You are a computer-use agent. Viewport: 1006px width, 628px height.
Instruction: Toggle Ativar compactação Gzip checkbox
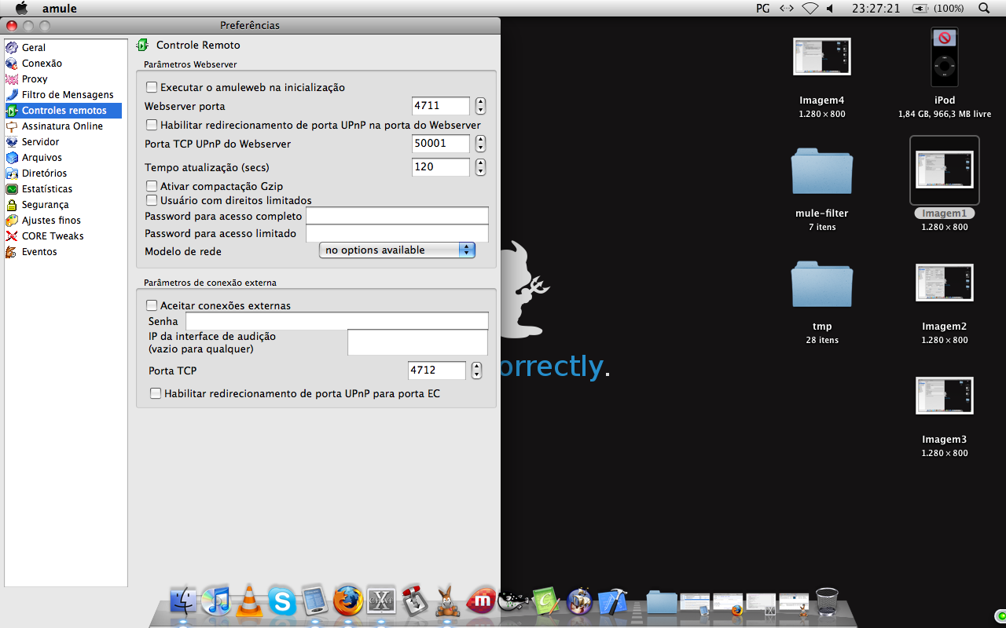point(152,186)
